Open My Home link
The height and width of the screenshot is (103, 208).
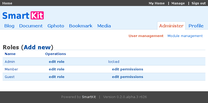[x=157, y=3]
